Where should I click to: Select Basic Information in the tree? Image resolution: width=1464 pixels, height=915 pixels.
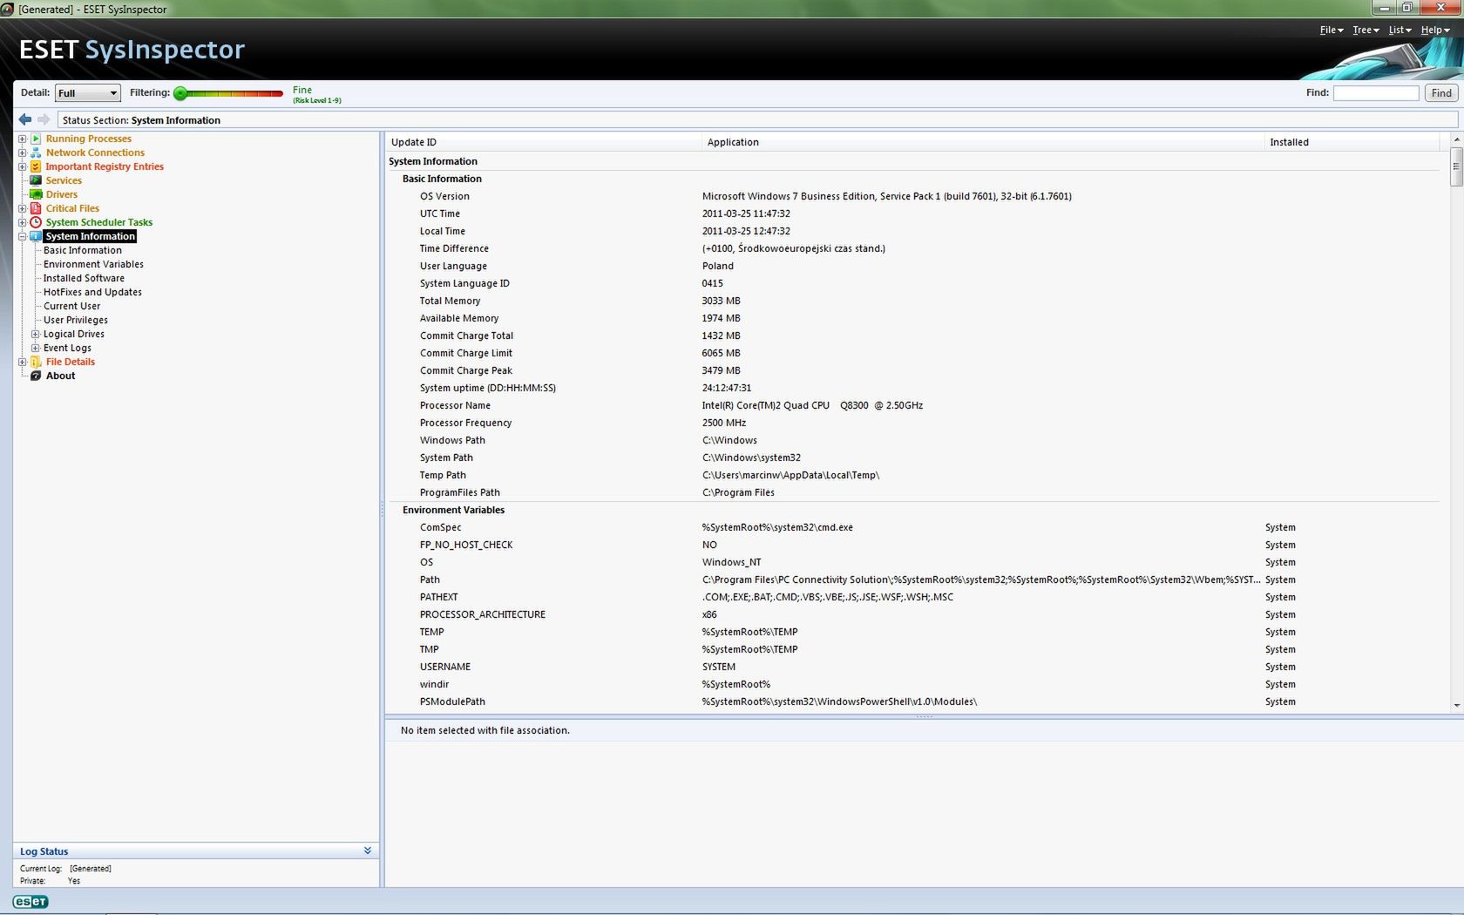point(83,250)
